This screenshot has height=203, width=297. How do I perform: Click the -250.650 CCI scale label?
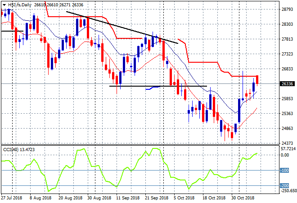[x=288, y=191]
